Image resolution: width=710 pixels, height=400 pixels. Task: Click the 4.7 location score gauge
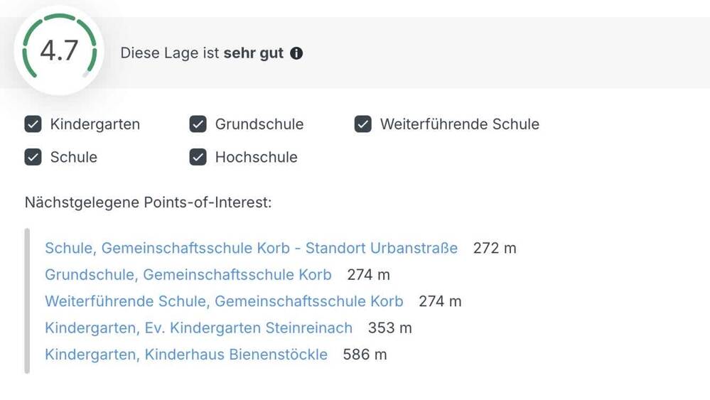(59, 50)
